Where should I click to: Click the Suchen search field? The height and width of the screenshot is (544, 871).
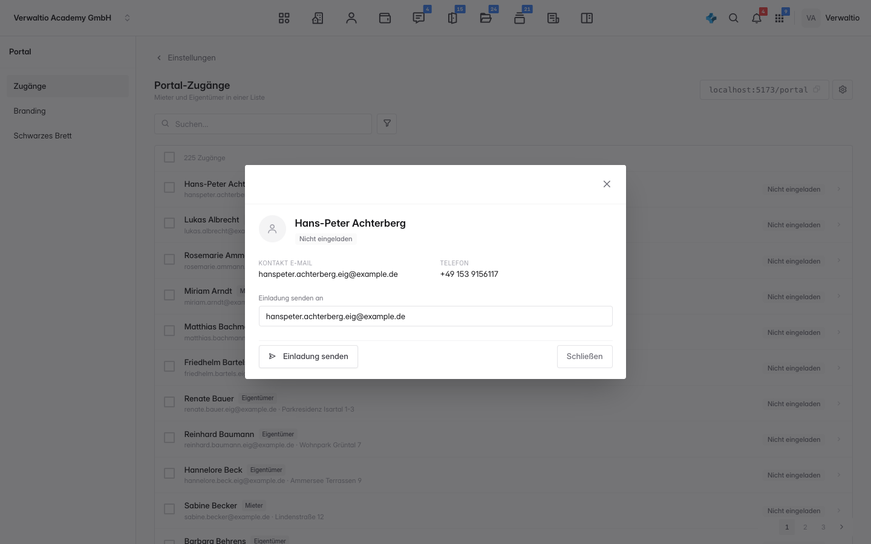tap(263, 124)
